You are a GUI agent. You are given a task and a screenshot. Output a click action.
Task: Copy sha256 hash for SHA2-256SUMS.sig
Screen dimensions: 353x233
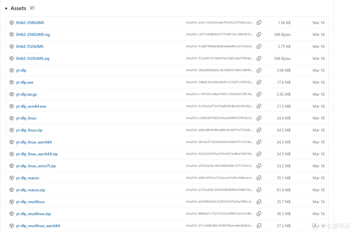tap(259, 34)
